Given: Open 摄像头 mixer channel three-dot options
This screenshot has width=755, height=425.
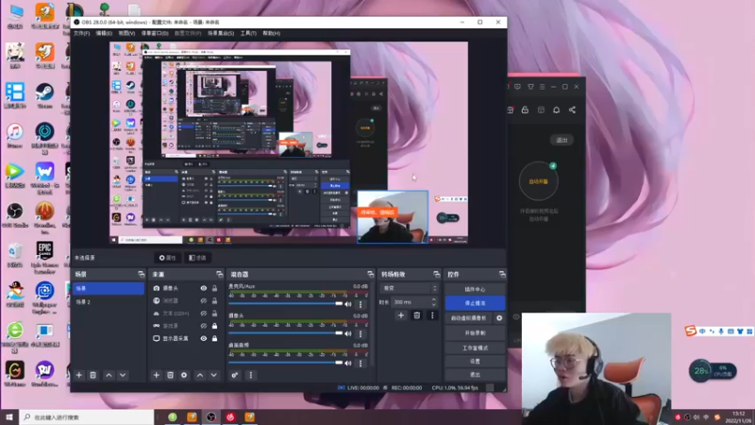Looking at the screenshot, I should (x=361, y=333).
